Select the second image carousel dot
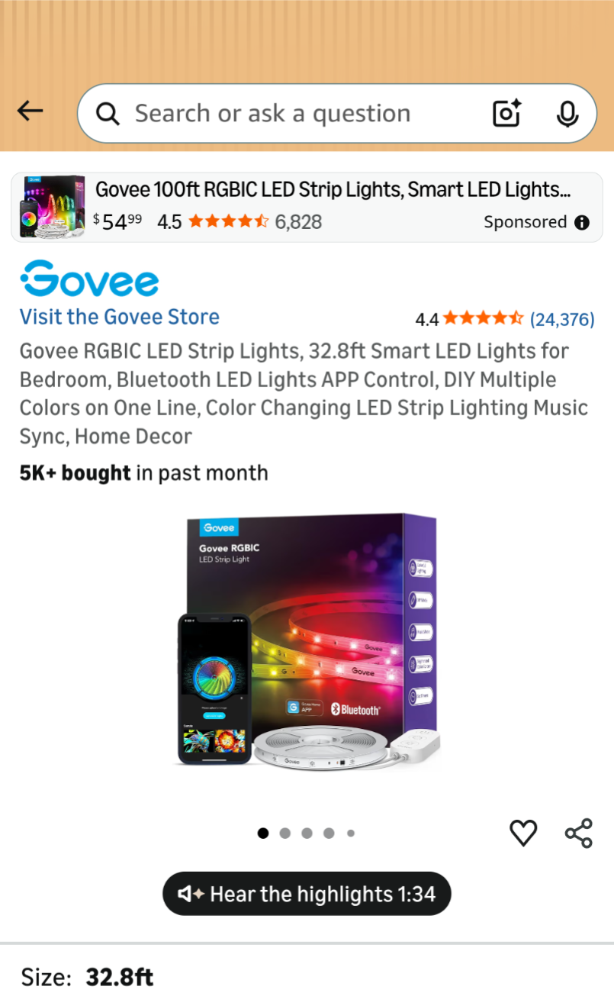Viewport: 614px width, 993px height. [x=285, y=833]
